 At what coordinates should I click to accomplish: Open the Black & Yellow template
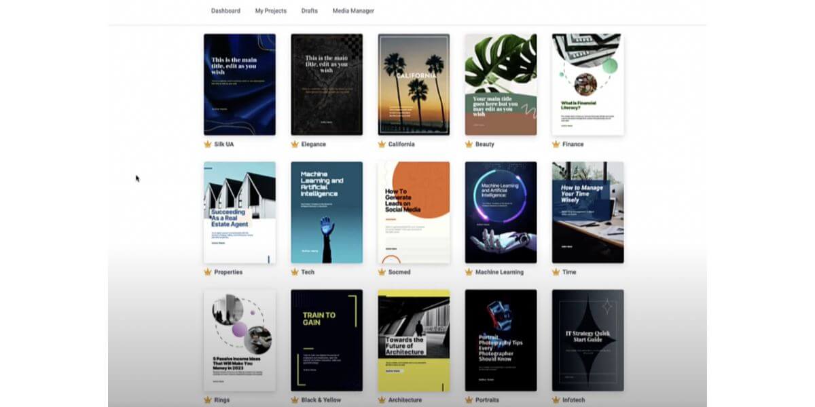tap(327, 340)
